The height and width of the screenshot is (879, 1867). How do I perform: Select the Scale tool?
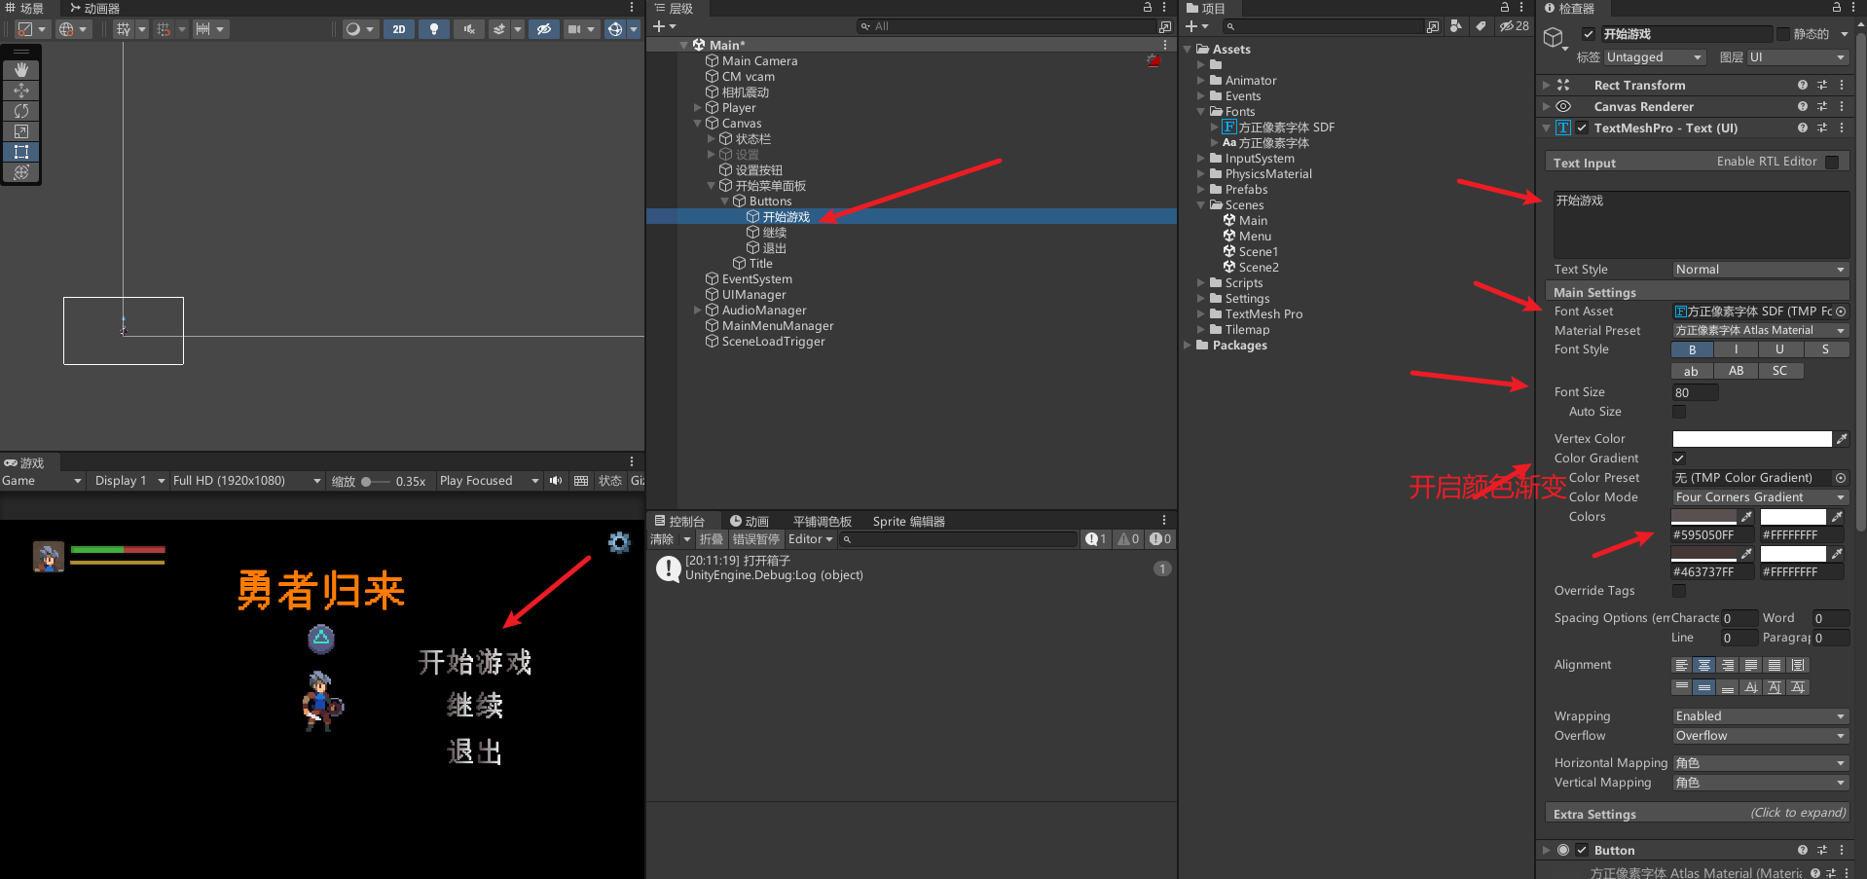coord(20,131)
